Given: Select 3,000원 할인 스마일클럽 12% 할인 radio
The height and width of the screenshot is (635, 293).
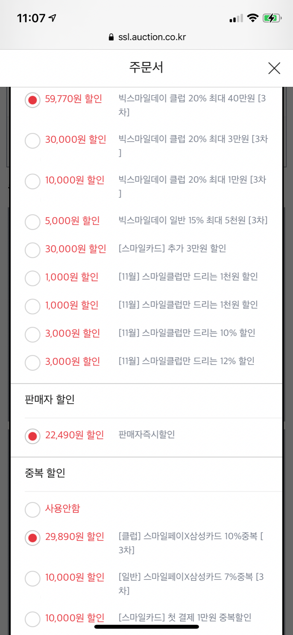Looking at the screenshot, I should 33,363.
